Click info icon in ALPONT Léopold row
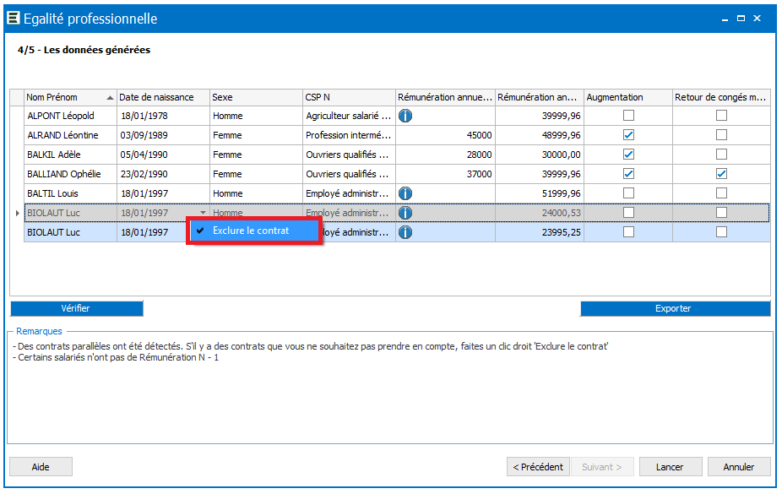The height and width of the screenshot is (494, 782). [x=405, y=116]
